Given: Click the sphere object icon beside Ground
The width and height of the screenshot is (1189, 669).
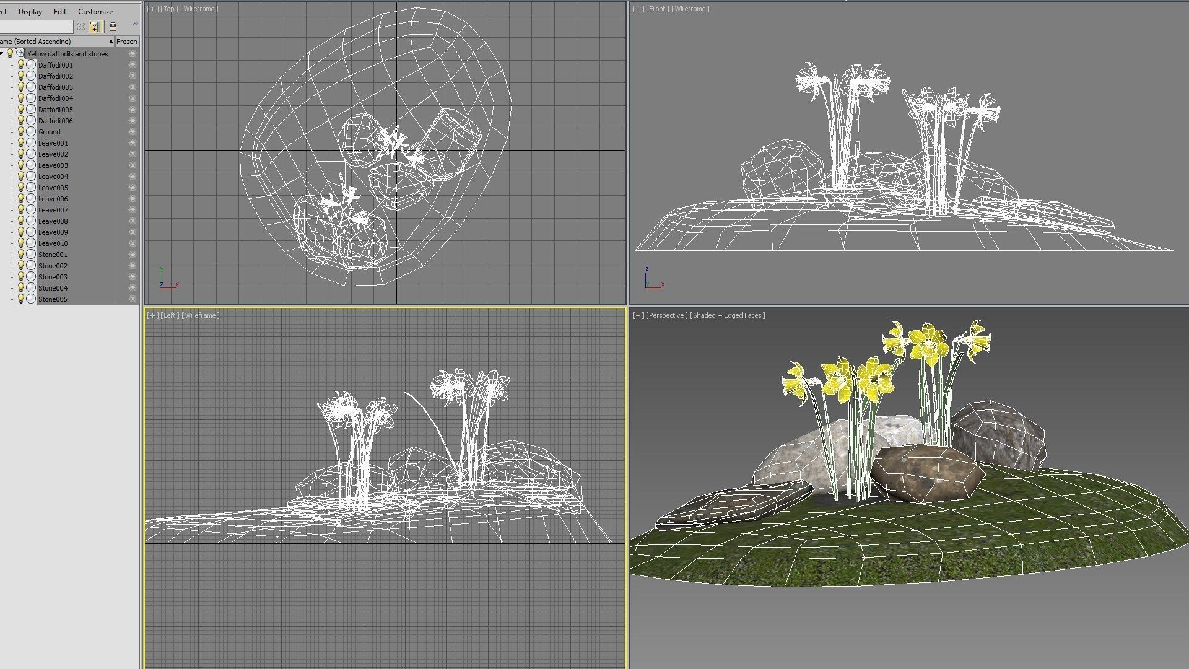Looking at the screenshot, I should click(31, 132).
